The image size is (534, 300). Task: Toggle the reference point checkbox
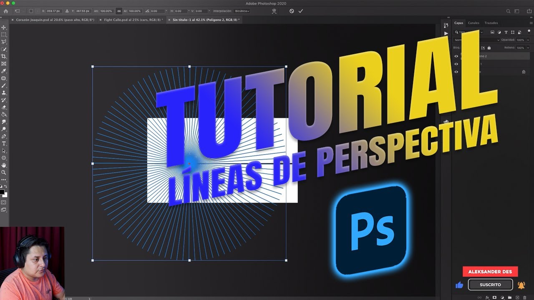(x=31, y=11)
